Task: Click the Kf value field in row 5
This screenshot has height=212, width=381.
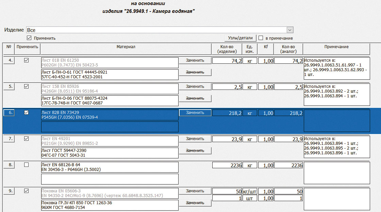Action: pyautogui.click(x=266, y=87)
